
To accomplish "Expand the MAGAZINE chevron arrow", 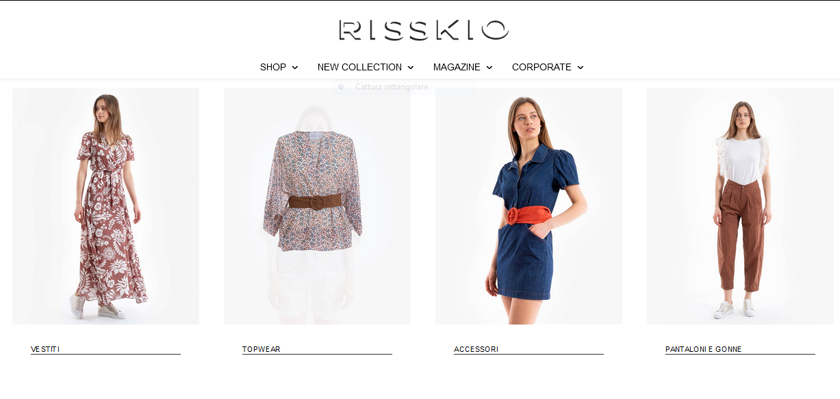I will point(489,68).
